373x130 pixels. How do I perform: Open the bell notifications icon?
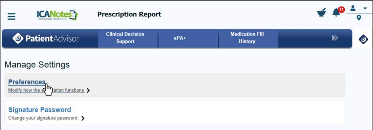coord(336,13)
